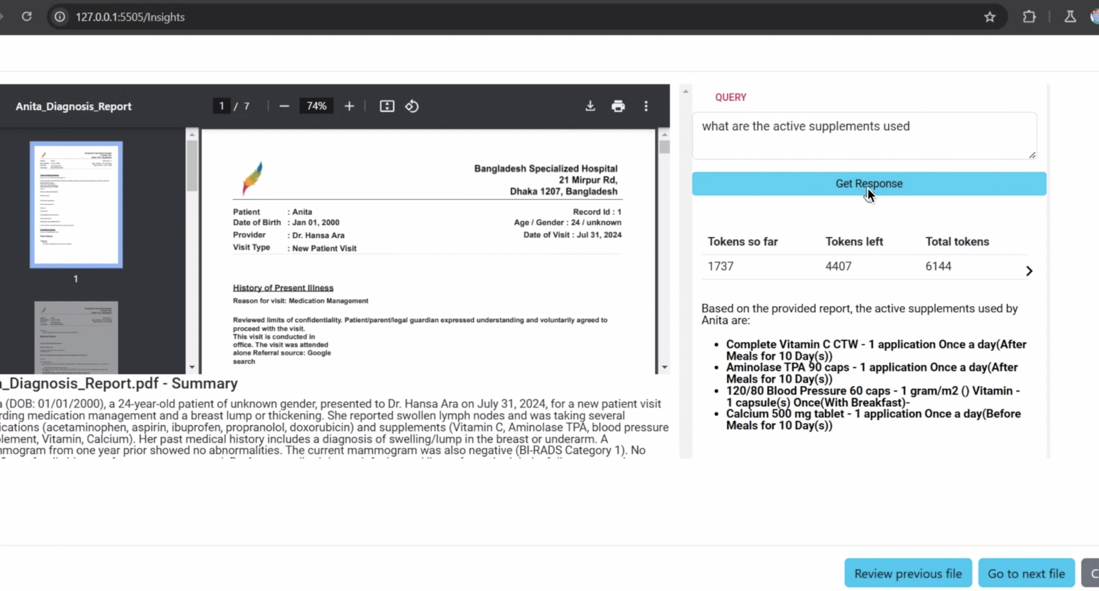
Task: Zoom out with the minus icon
Action: tap(284, 106)
